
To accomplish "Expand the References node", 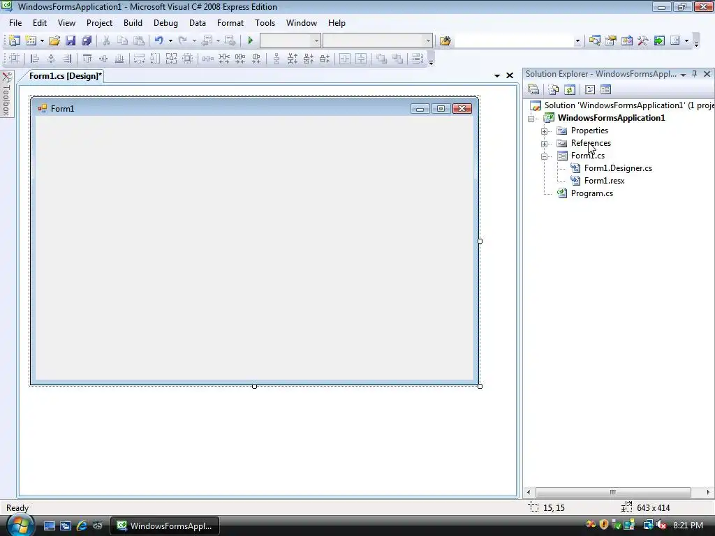I will 544,144.
